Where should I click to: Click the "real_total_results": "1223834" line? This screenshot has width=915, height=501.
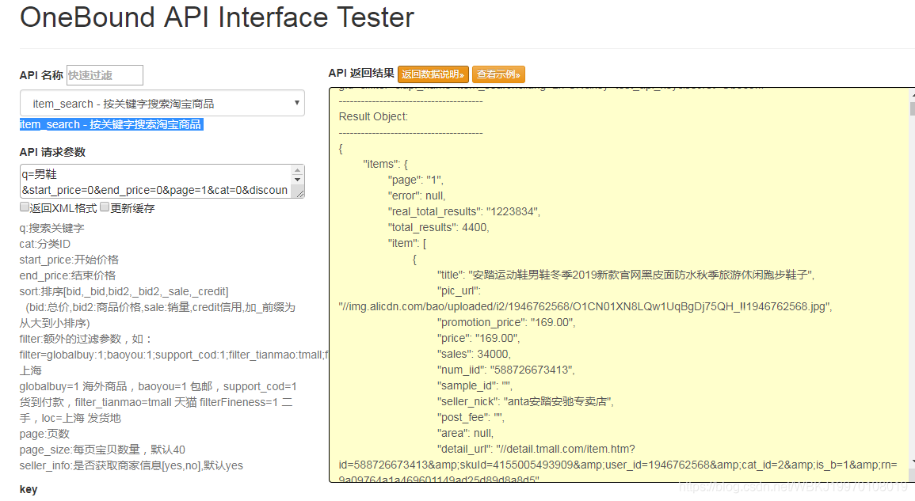(x=464, y=211)
